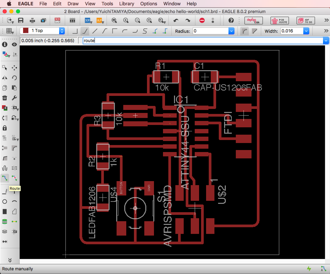Open the layer dropdown showing 1 Top

click(x=42, y=31)
